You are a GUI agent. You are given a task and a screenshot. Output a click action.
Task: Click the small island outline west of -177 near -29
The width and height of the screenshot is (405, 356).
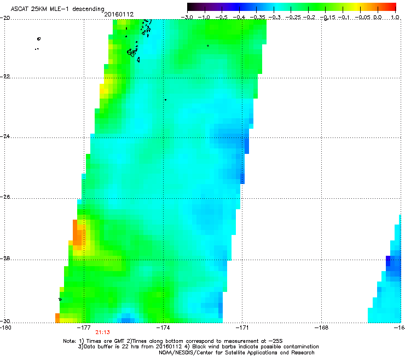[x=60, y=300]
